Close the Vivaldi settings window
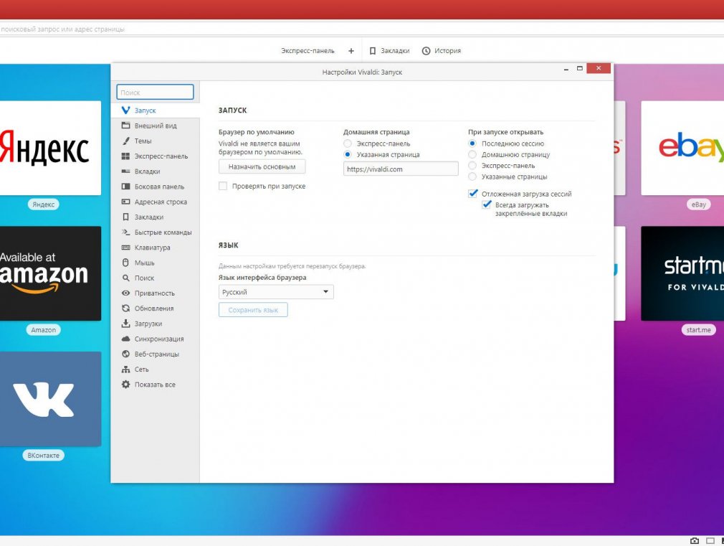The image size is (724, 546). tap(599, 68)
